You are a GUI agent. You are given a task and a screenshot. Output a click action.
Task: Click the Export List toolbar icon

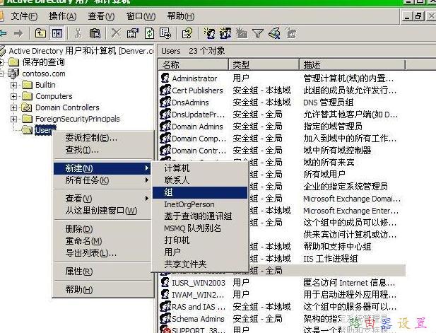point(165,33)
